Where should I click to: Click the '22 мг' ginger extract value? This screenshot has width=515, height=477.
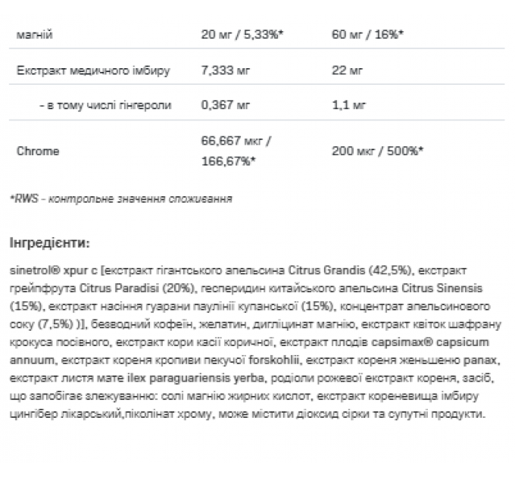[347, 70]
